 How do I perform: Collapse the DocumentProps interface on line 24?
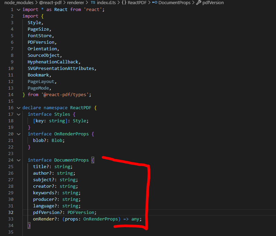[19, 160]
